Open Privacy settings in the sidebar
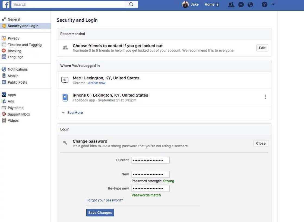 point(14,38)
